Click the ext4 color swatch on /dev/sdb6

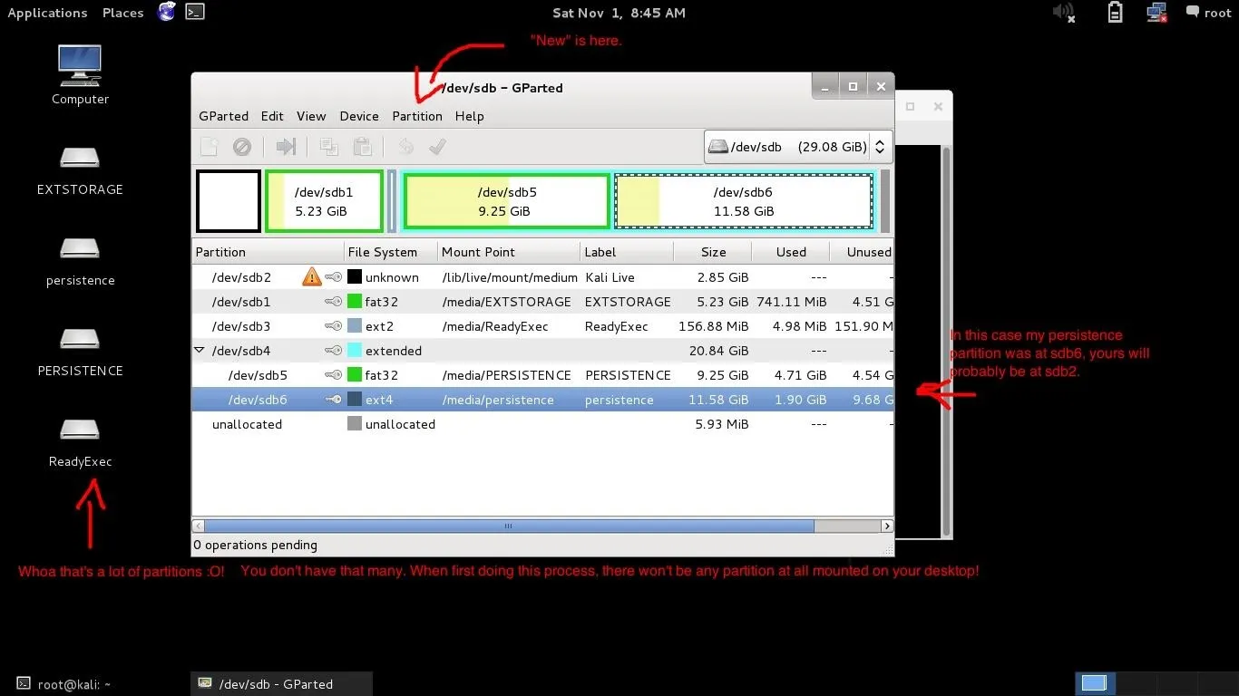(x=355, y=400)
